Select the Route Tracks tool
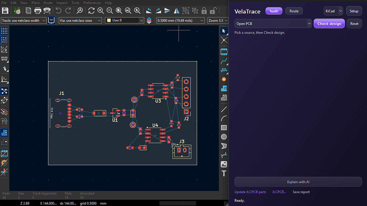 click(x=224, y=61)
